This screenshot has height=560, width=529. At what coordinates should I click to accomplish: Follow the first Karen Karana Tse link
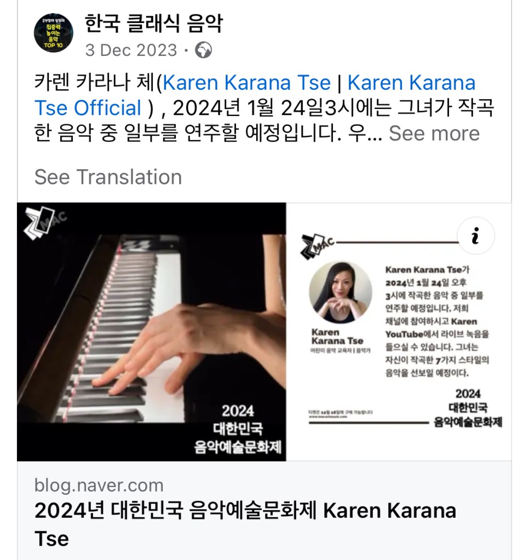(246, 83)
